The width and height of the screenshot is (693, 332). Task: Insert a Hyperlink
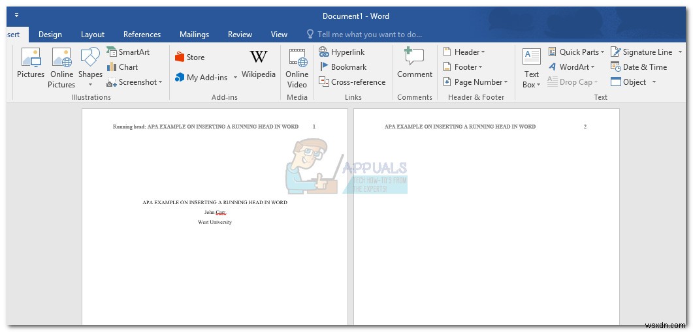342,52
